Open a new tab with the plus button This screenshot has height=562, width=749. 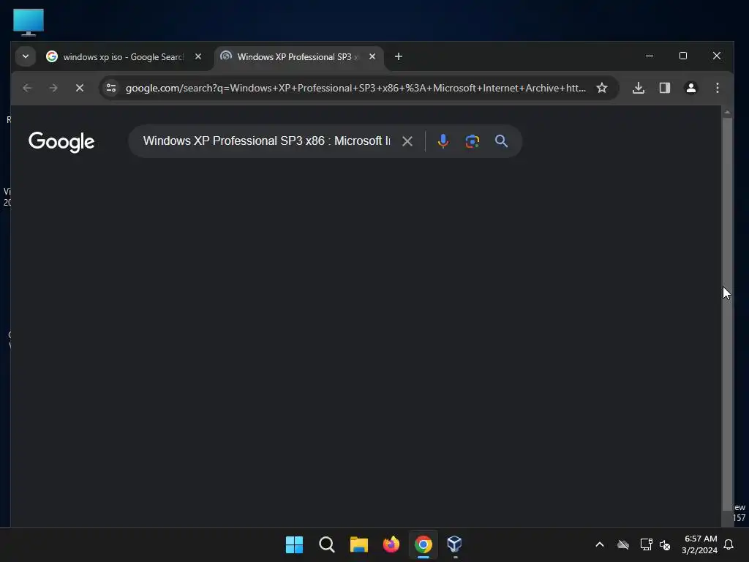[x=399, y=56]
